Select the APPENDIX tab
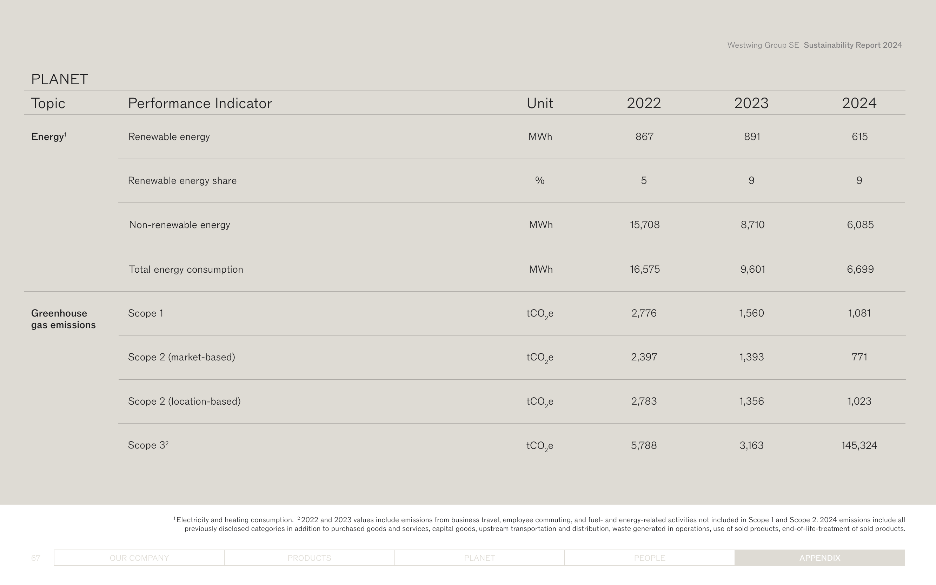Screen dimensions: 936x585 point(820,558)
